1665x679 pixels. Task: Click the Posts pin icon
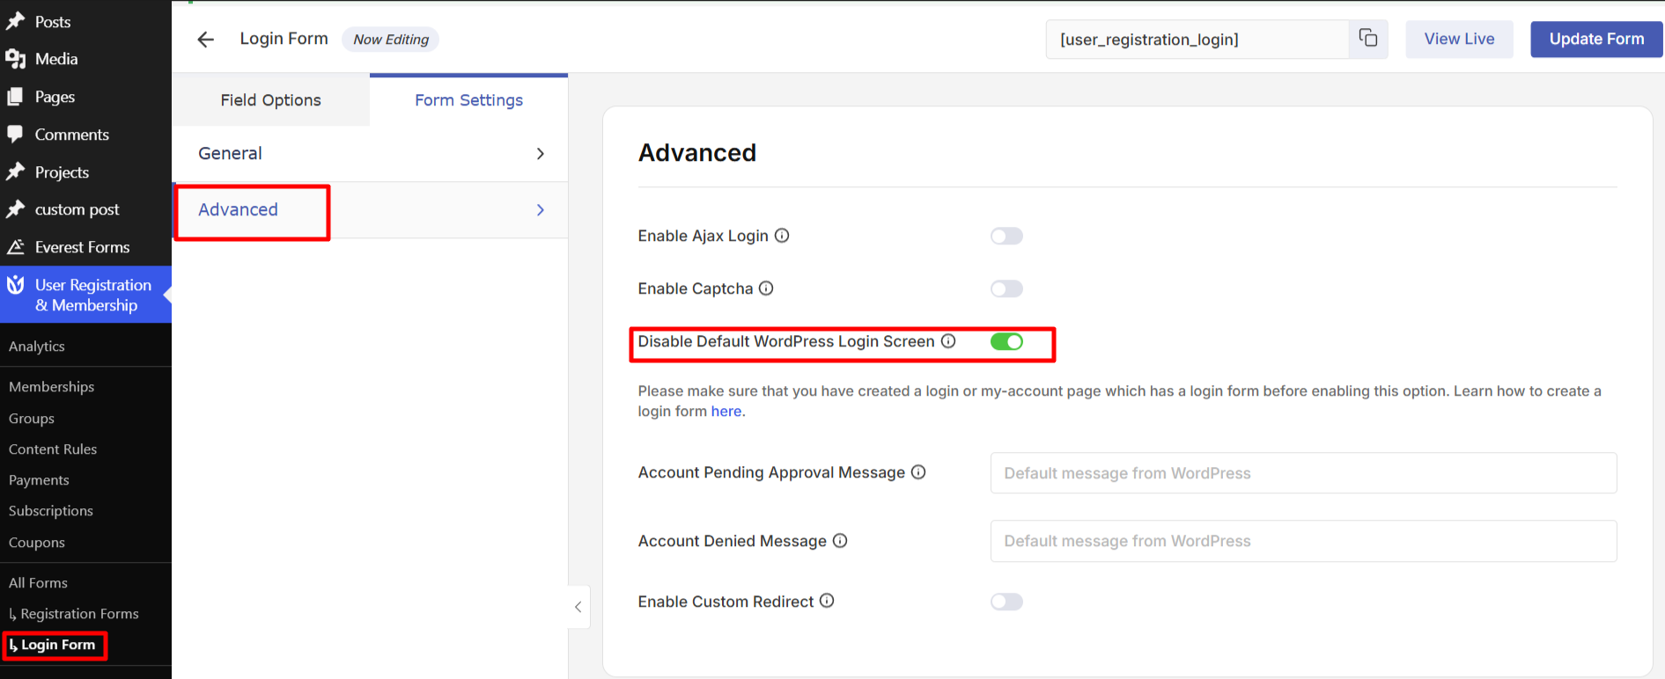pyautogui.click(x=15, y=21)
